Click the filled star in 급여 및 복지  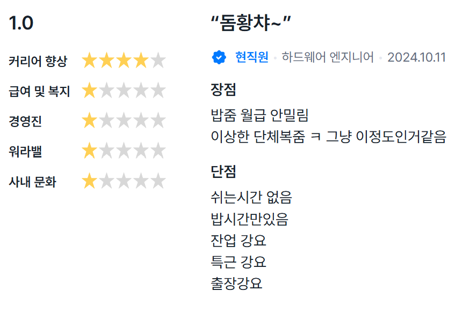pos(89,91)
